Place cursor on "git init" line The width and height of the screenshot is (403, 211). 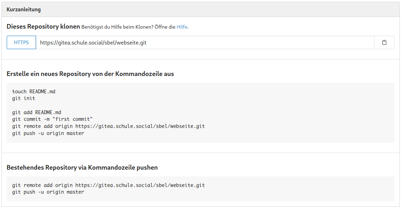(x=24, y=98)
